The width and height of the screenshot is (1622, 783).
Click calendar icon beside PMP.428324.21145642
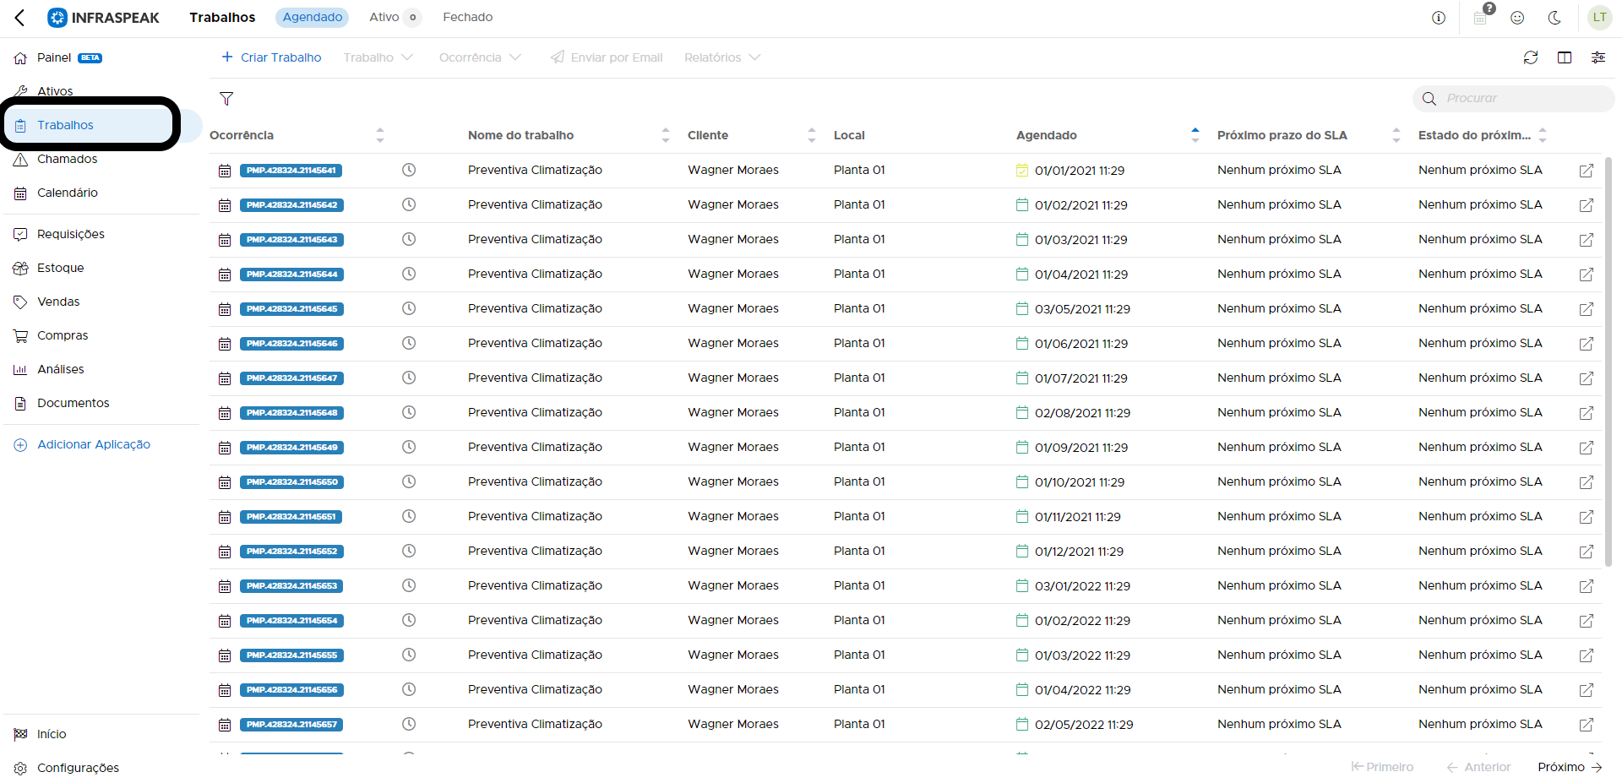[225, 205]
